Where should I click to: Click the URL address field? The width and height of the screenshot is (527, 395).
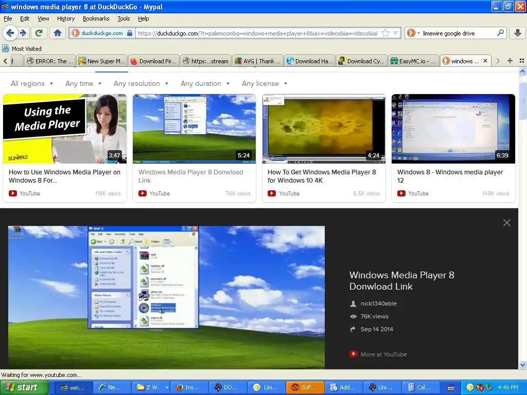point(257,33)
